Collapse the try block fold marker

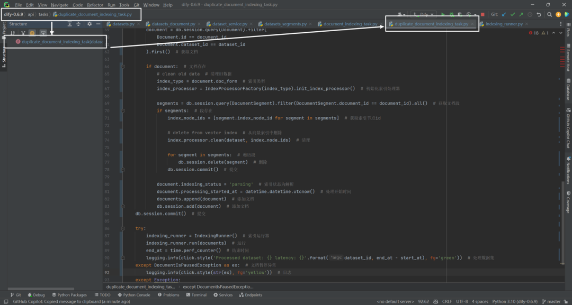[x=123, y=228]
